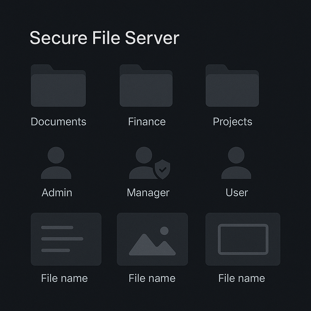The height and width of the screenshot is (311, 311).
Task: Click the Projects folder label
Action: [232, 122]
